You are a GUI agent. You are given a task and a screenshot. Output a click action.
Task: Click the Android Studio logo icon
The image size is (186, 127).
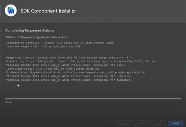click(11, 11)
